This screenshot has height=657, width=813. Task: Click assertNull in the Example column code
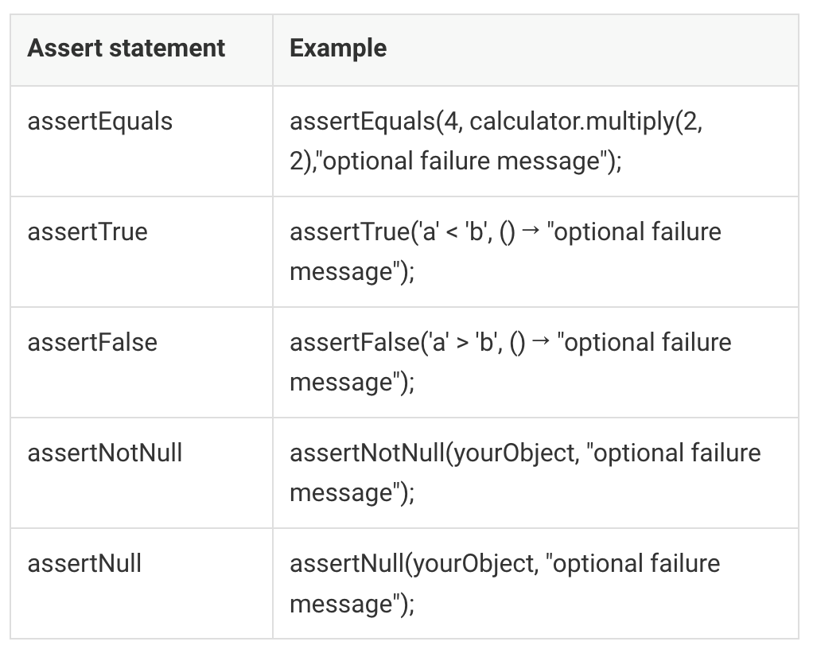coord(346,564)
